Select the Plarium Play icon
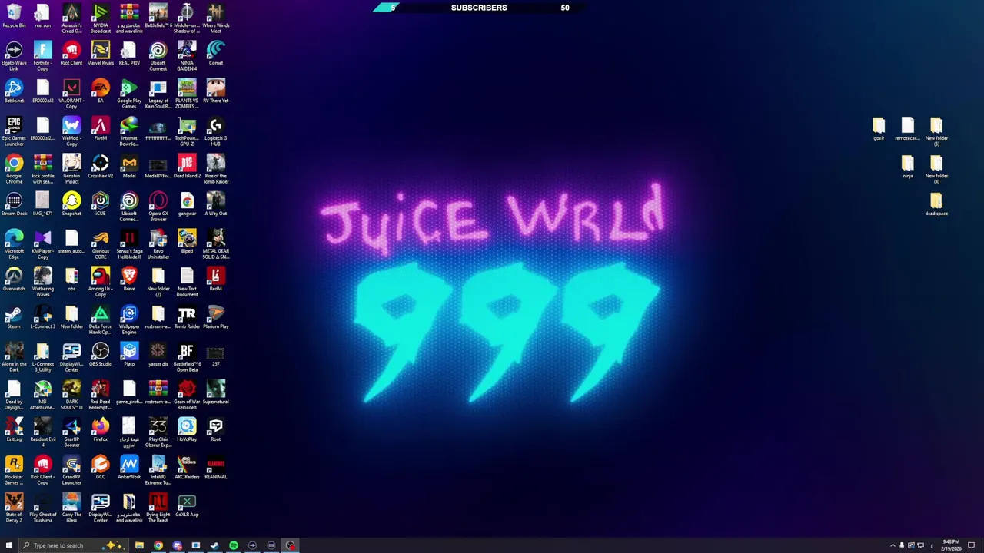Image resolution: width=984 pixels, height=553 pixels. pos(216,317)
